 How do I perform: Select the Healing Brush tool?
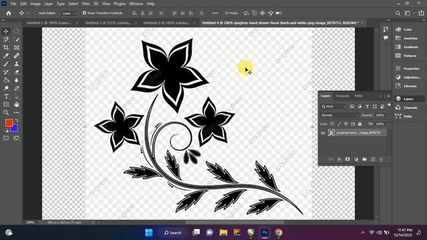pos(16,56)
